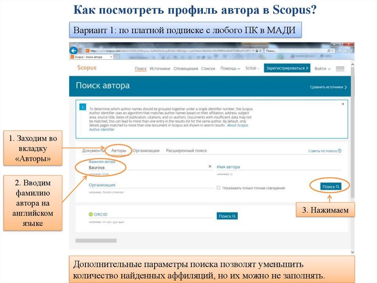Click the browser back arrow button

pos(74,50)
